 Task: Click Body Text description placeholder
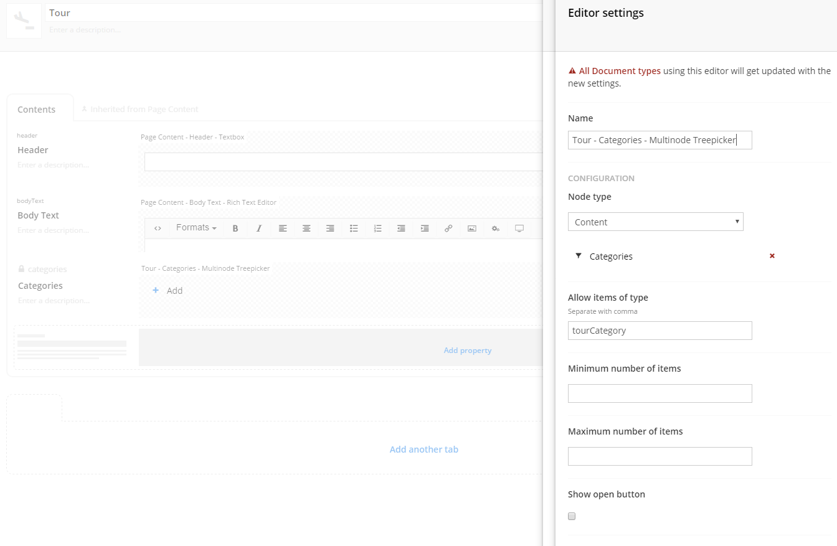point(54,230)
